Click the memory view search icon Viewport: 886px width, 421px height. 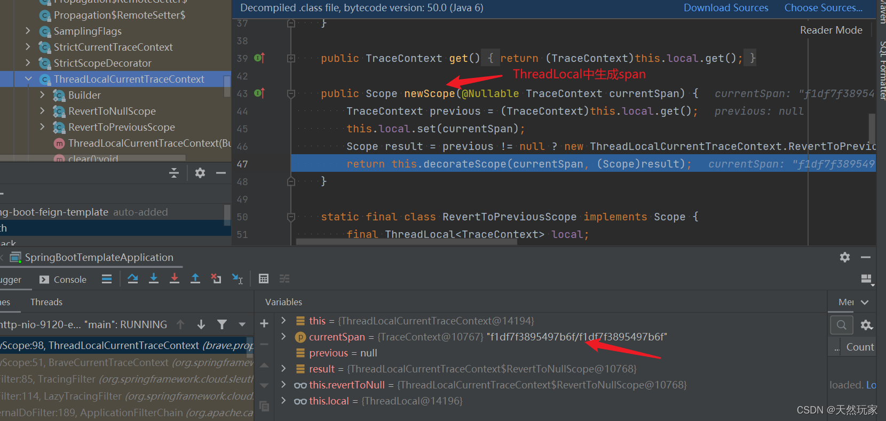(x=842, y=324)
